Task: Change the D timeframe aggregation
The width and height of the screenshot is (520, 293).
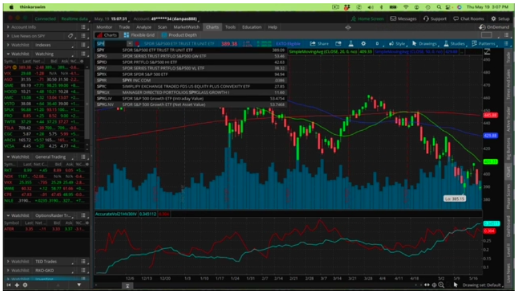Action: pos(377,43)
